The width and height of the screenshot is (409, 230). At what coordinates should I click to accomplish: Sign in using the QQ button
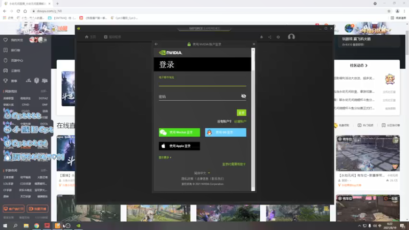pos(225,132)
